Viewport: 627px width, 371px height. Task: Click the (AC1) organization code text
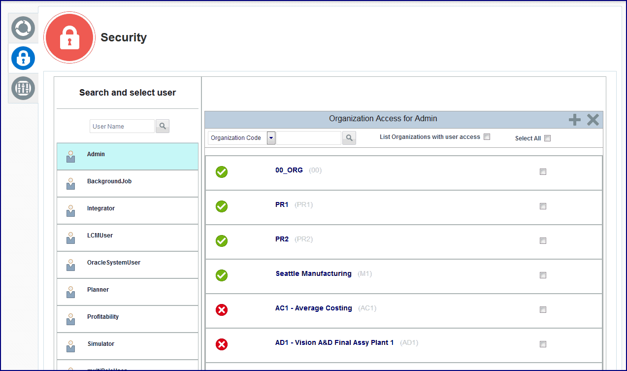(x=367, y=308)
